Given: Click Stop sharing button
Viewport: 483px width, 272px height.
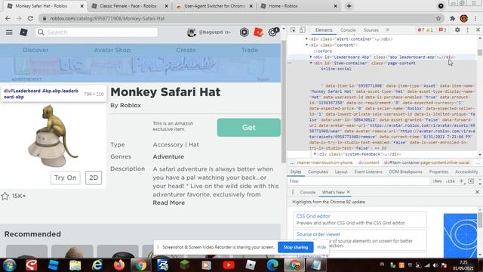Looking at the screenshot, I should [x=295, y=247].
